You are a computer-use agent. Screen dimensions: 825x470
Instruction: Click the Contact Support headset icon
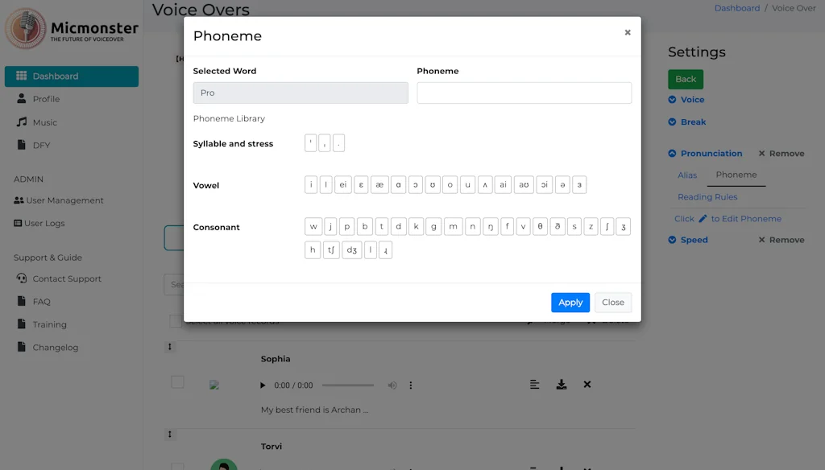tap(22, 278)
